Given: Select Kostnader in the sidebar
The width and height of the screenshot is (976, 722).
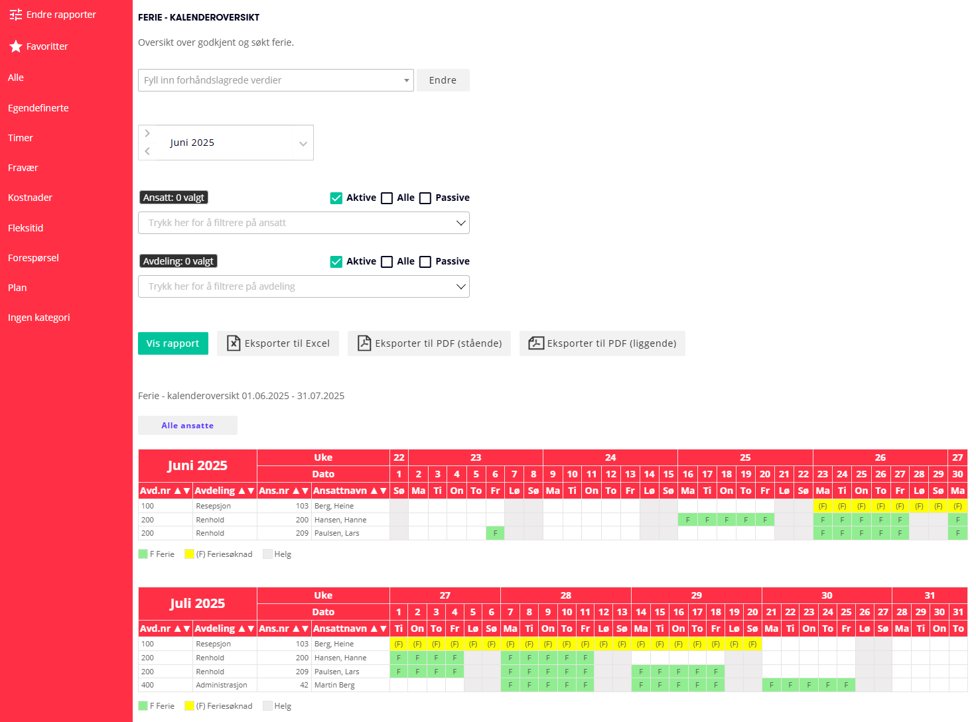Looking at the screenshot, I should pos(30,198).
